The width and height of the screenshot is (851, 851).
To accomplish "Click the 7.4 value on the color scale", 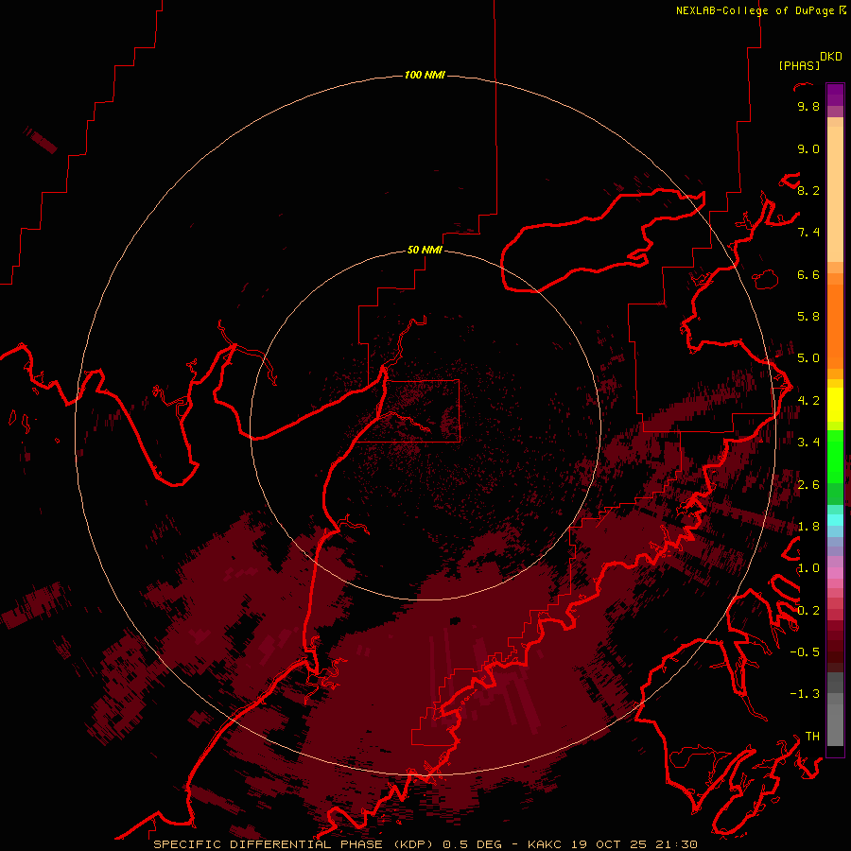I will tap(808, 233).
